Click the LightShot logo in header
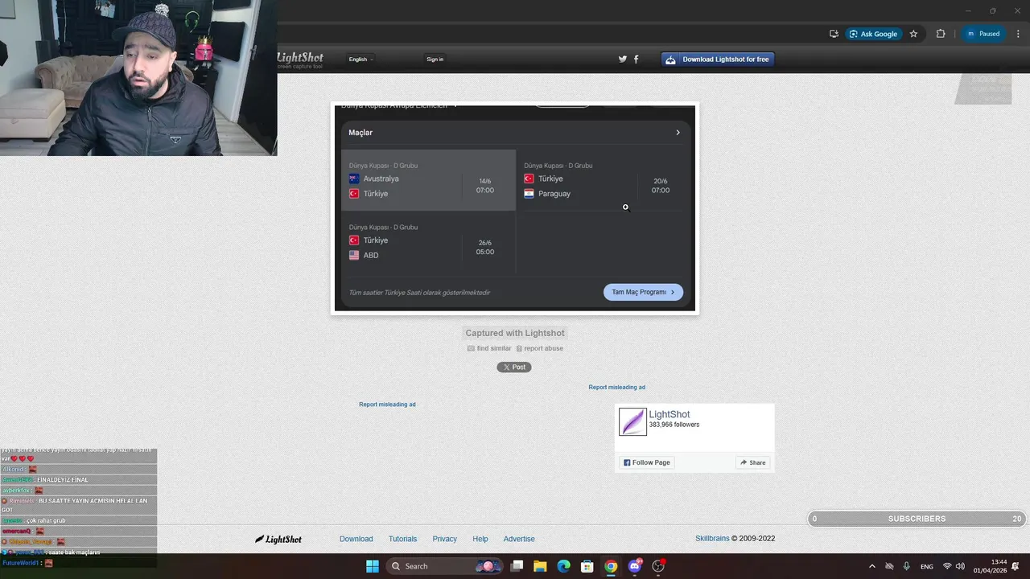This screenshot has width=1030, height=579. pyautogui.click(x=299, y=60)
